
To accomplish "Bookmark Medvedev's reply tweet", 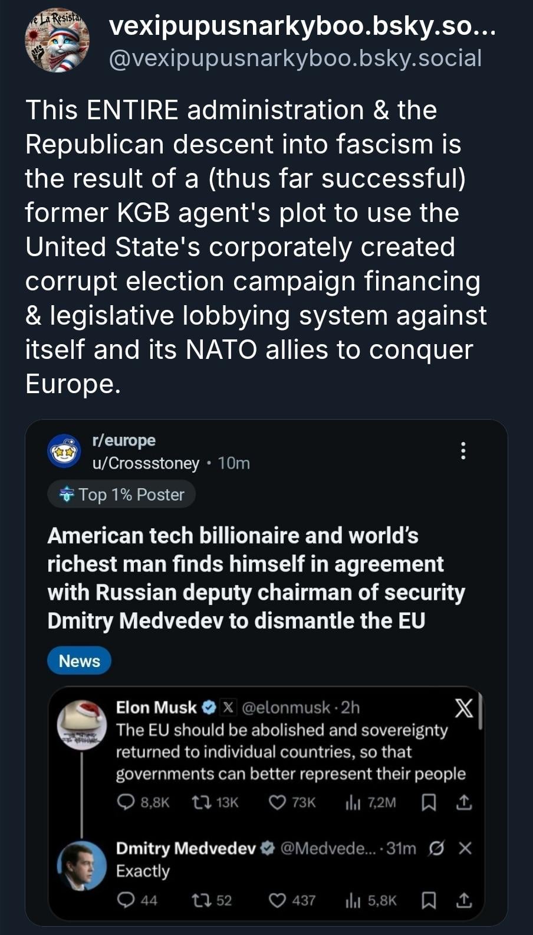I will (430, 900).
